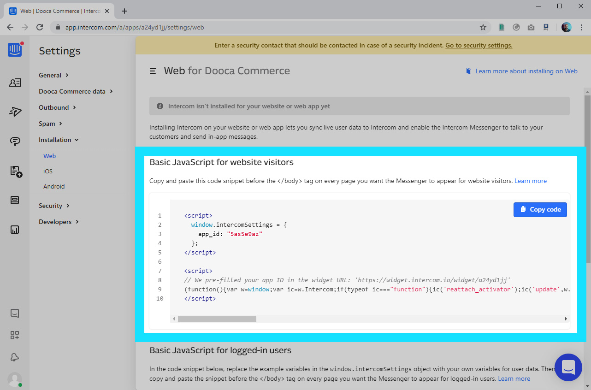Click the Settings heading in sidebar
The width and height of the screenshot is (591, 390).
pos(59,51)
